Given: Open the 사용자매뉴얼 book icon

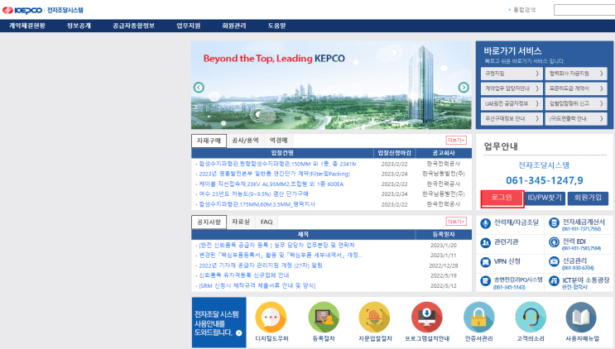Looking at the screenshot, I should coord(581,317).
